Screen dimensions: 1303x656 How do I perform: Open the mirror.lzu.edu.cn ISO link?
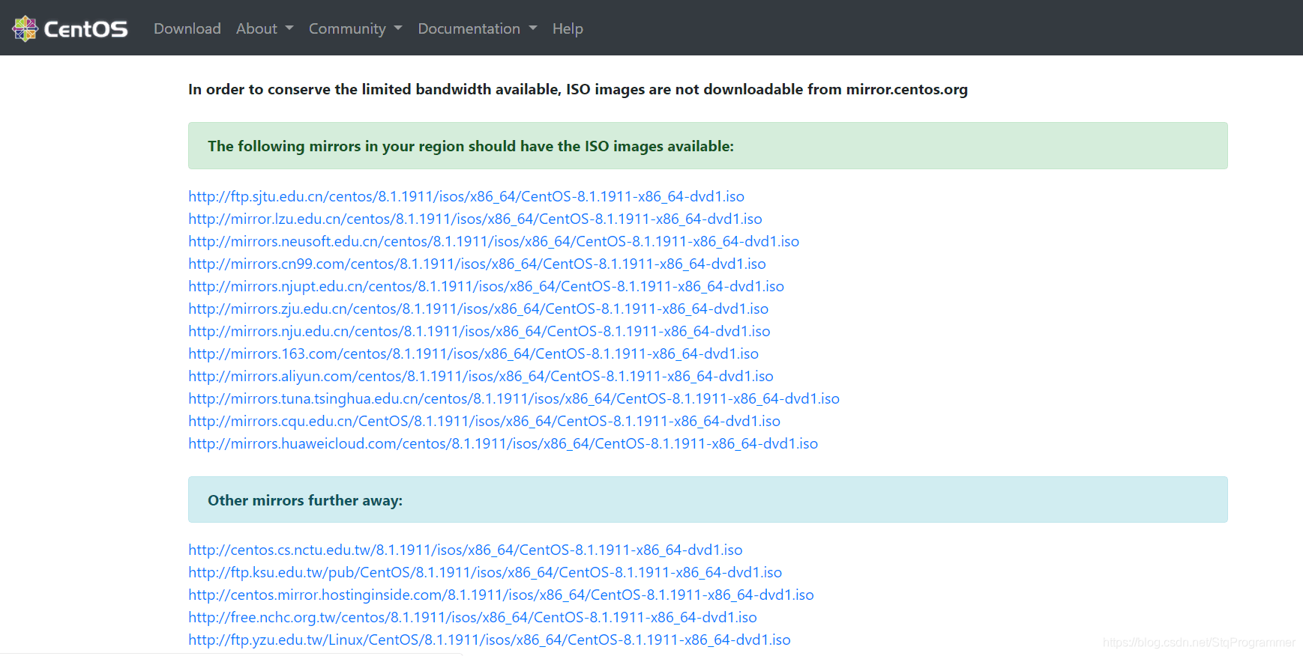click(475, 219)
